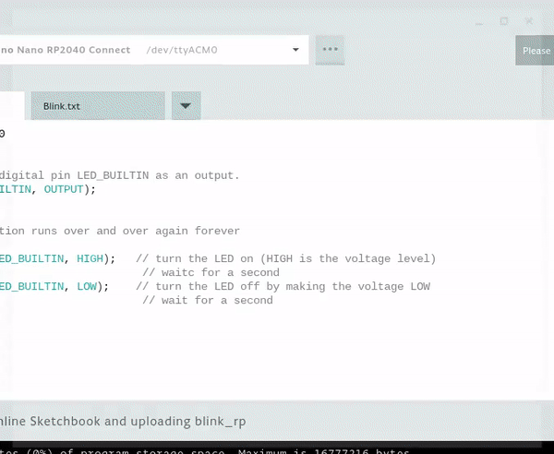Viewport: 554px width, 454px height.
Task: Click the Please button at top right
Action: (x=535, y=50)
